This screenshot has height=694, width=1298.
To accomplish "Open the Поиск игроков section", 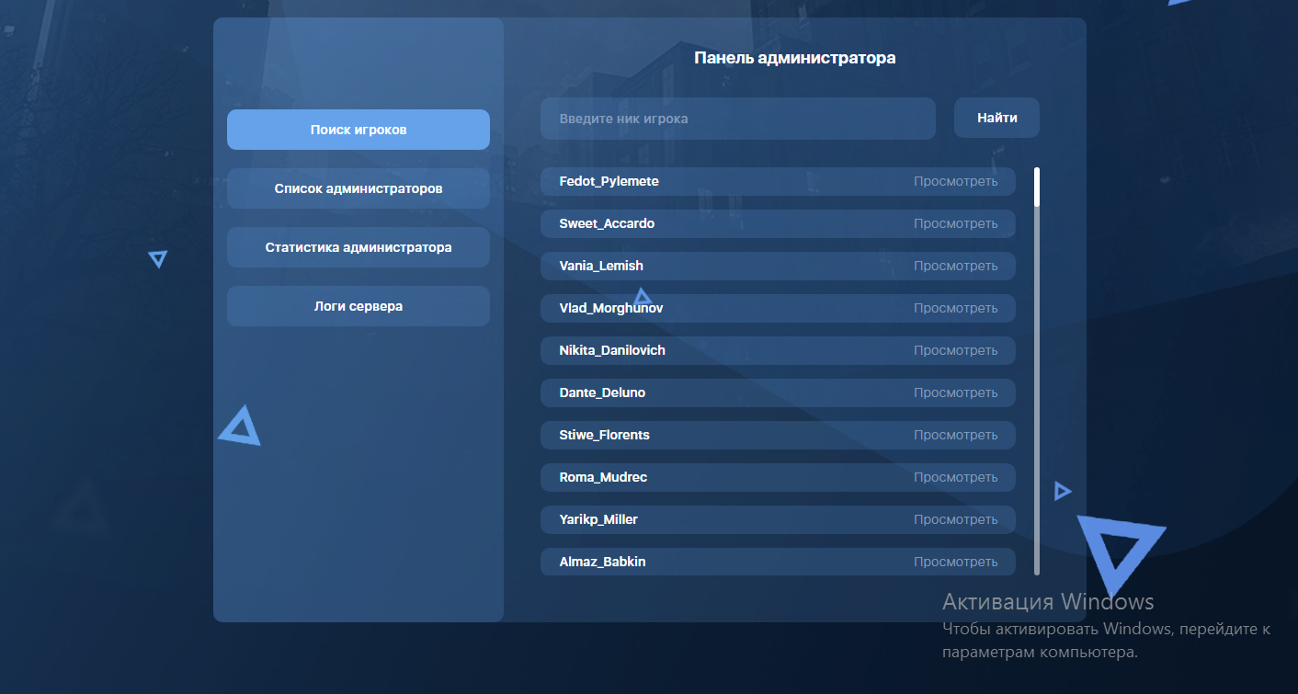I will coord(358,130).
